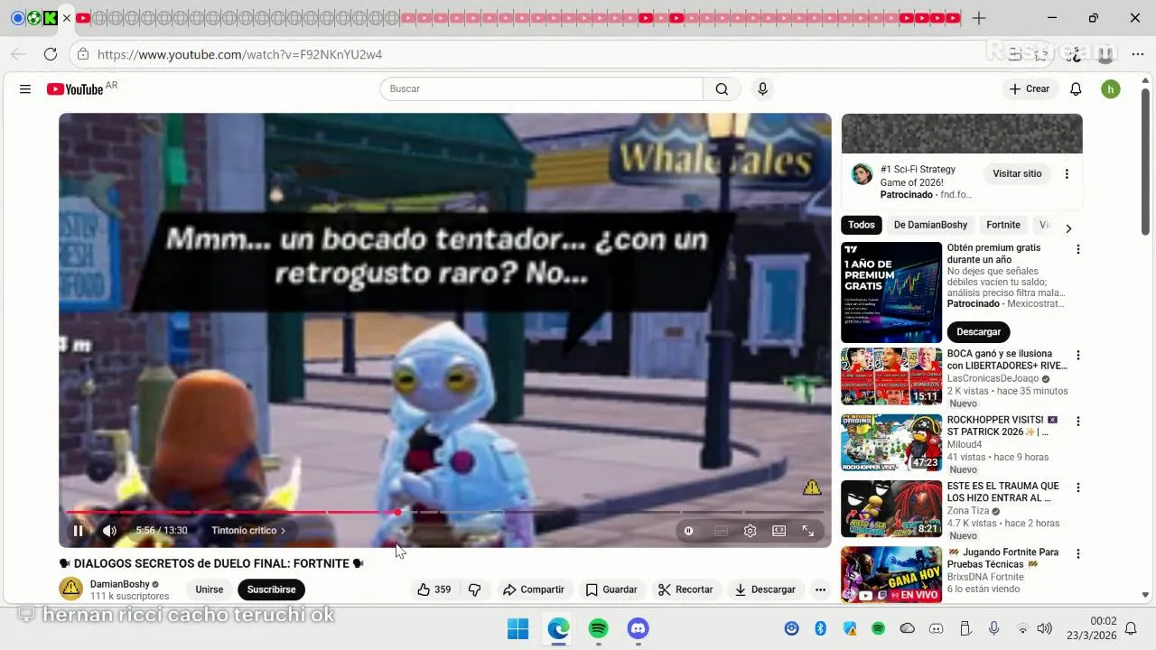Click Visitar sitio on the ad
The image size is (1156, 650).
(x=1017, y=173)
